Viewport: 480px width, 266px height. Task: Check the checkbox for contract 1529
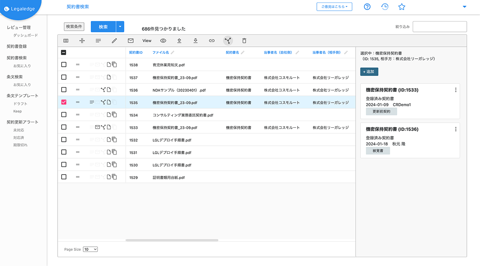[64, 177]
